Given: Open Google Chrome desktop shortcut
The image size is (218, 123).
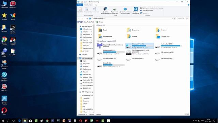Looking at the screenshot, I should [4, 41].
